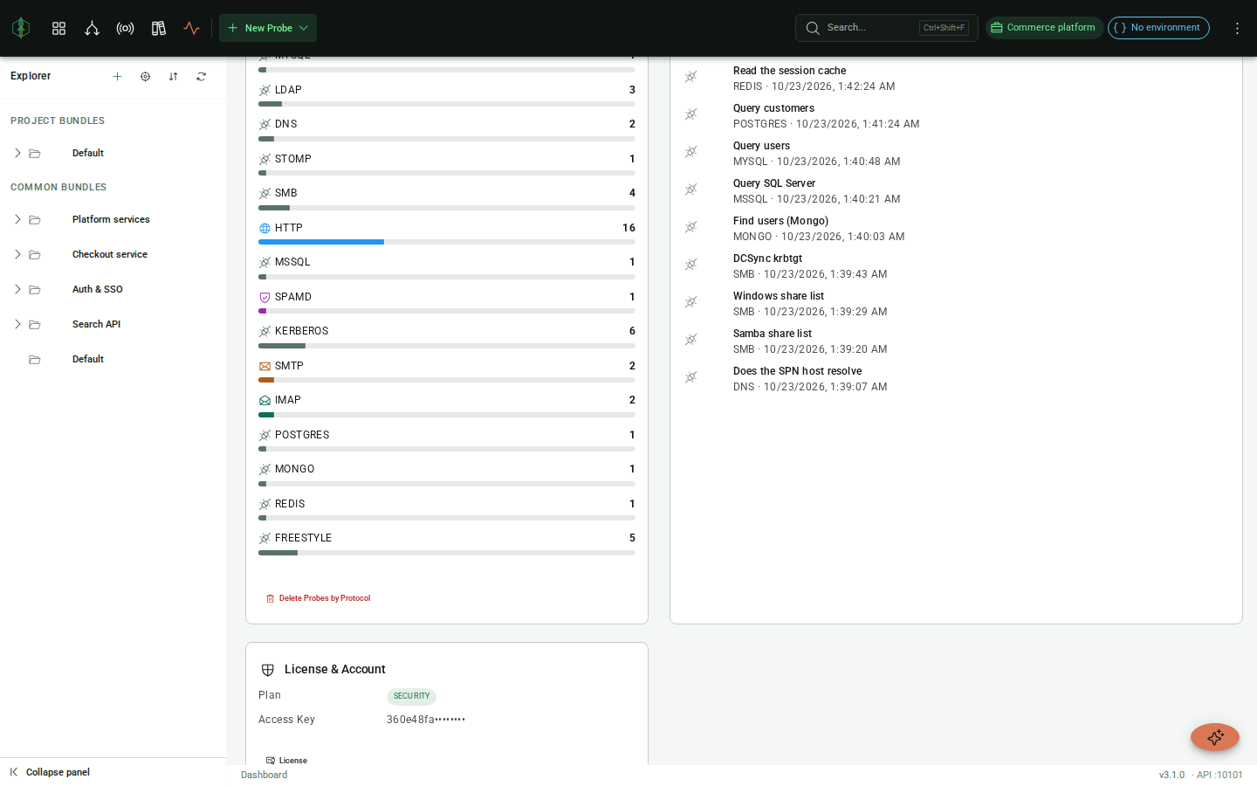The image size is (1257, 786).
Task: Expand the Platform services bundle
Action: [17, 219]
